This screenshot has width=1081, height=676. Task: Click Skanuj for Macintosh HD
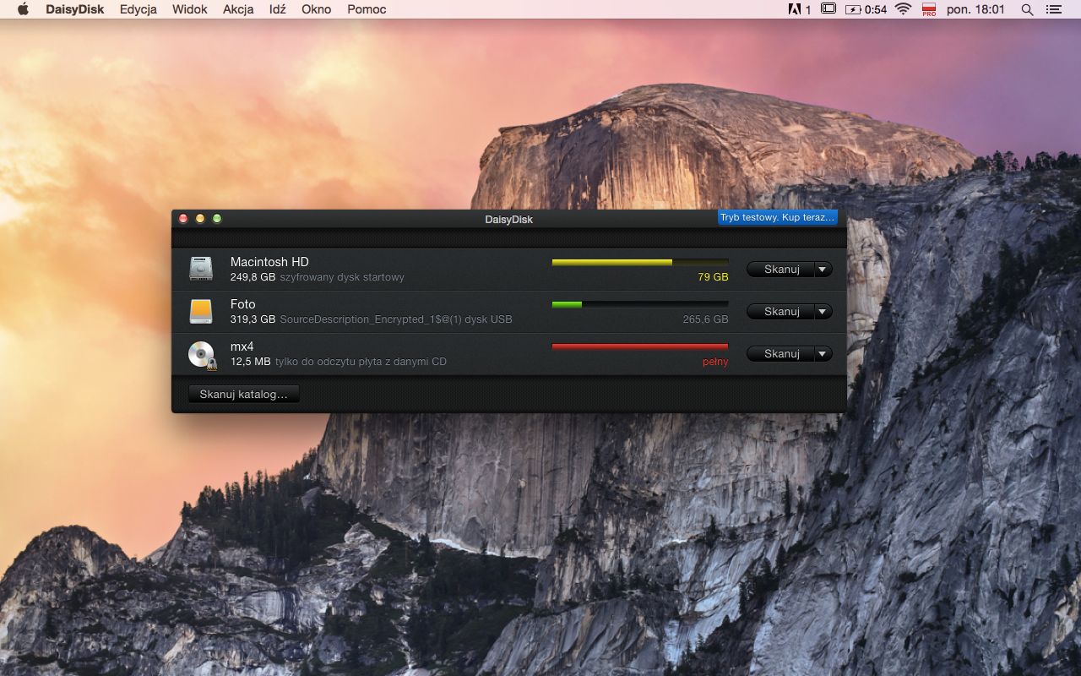781,269
